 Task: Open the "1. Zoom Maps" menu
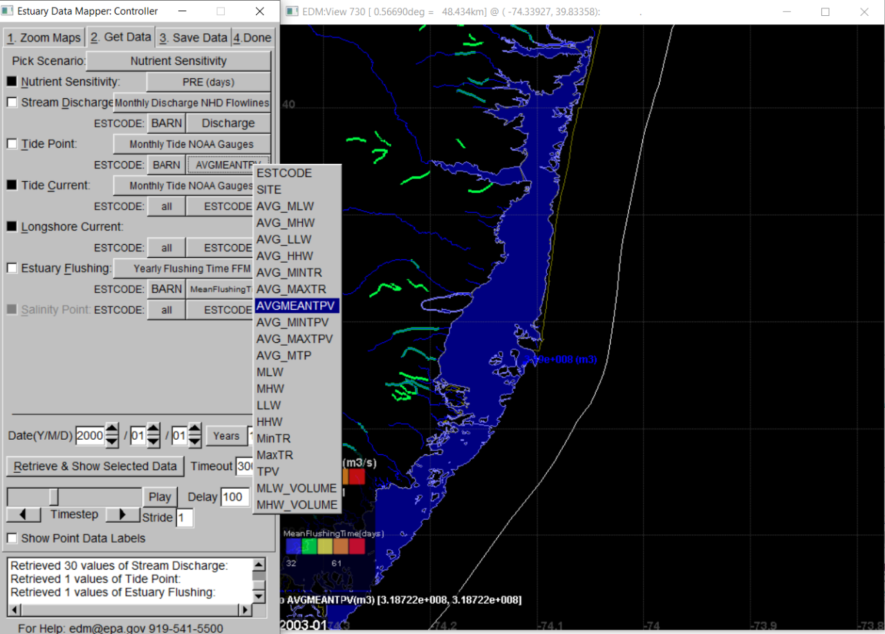pos(44,37)
